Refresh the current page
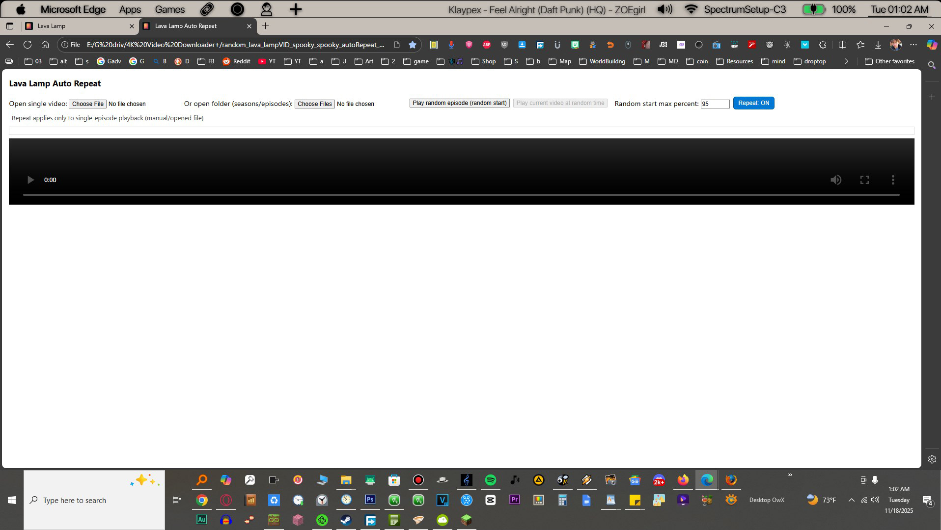The height and width of the screenshot is (530, 941). 28,45
